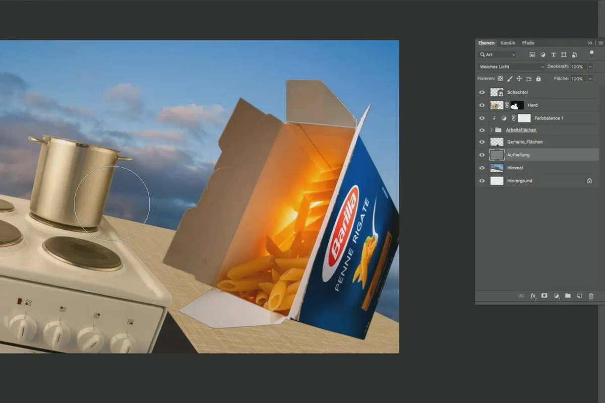Select the Himmel layer name
This screenshot has width=605, height=403.
(515, 168)
